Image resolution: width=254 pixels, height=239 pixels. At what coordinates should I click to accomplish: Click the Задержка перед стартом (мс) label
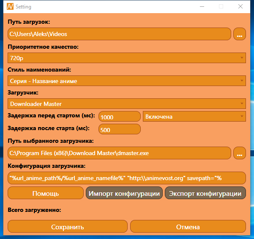click(52, 116)
